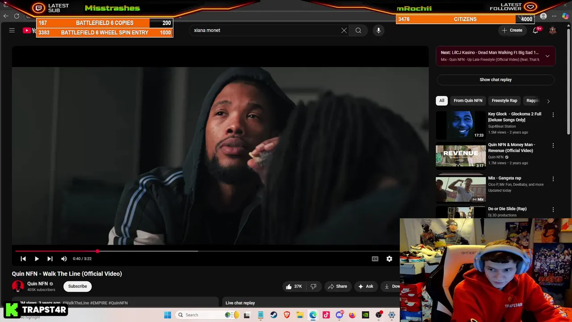
Task: Open Do or Die Slide (Rap) title
Action: (x=507, y=209)
